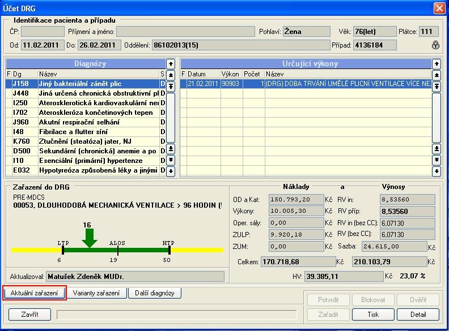Click the green arrow day-16 marker
The image size is (449, 331).
(90, 238)
